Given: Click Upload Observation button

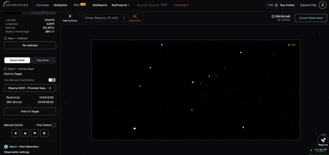Looking at the screenshot, I should click(x=311, y=18).
